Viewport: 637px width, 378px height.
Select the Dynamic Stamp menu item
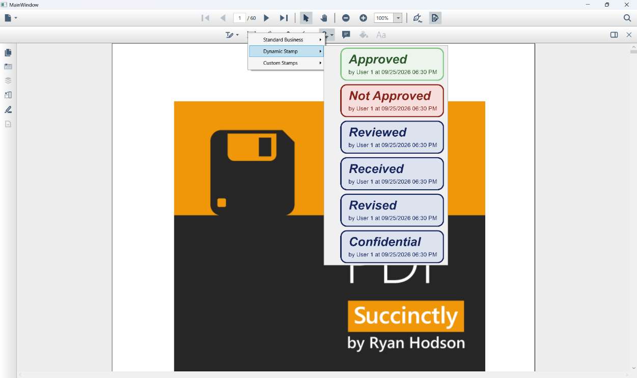coord(286,51)
